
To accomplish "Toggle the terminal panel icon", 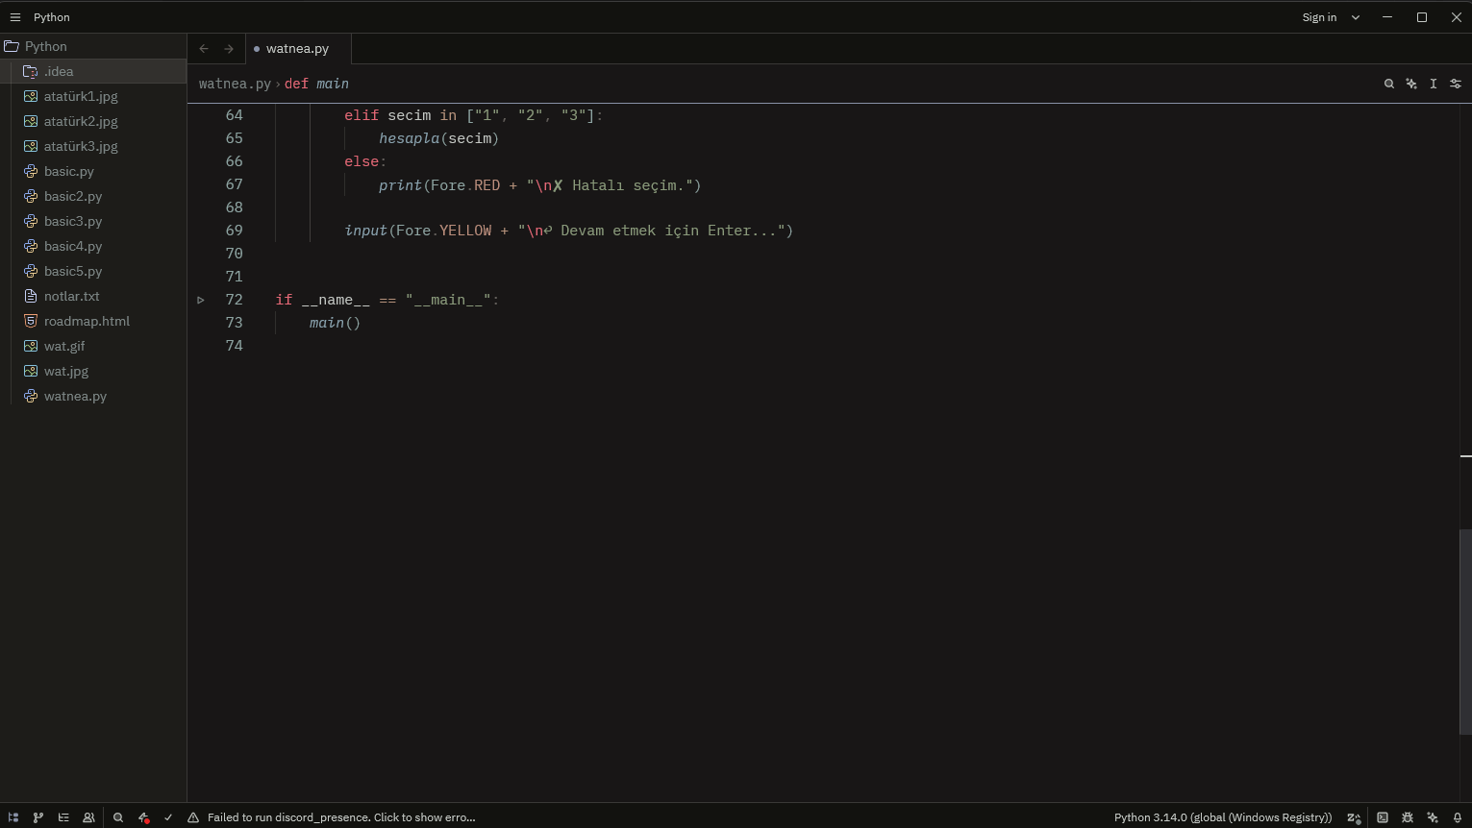I will tap(1383, 817).
